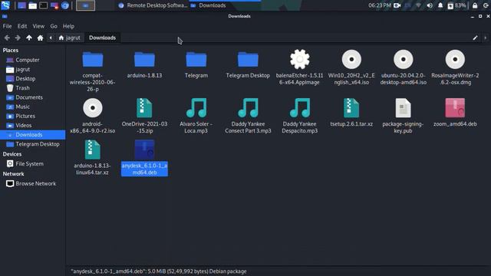
Task: Open the File menu
Action: (x=7, y=26)
